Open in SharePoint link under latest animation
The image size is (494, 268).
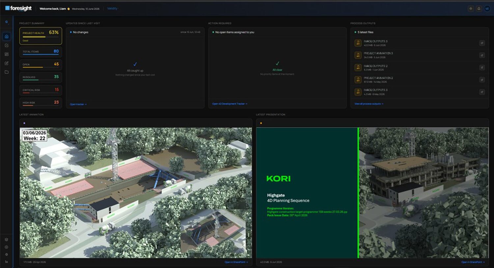236,262
